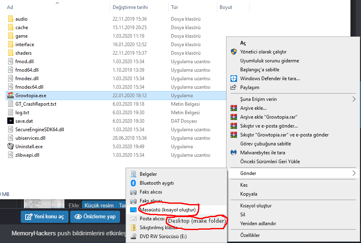Toggle sort order arrow above Ad column
The image size is (361, 243).
point(57,3)
